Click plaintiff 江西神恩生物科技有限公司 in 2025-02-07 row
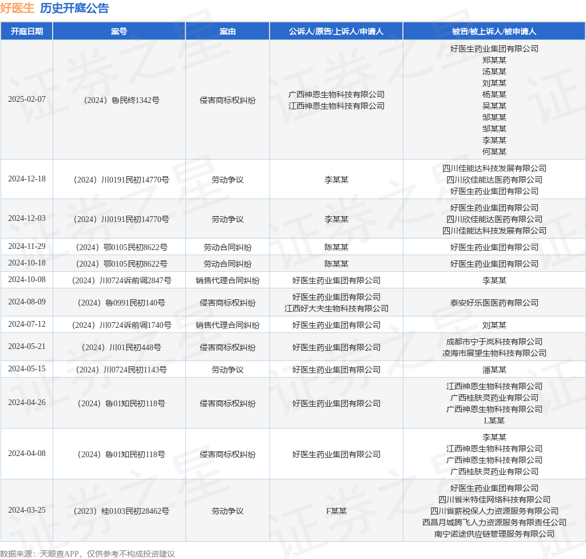Image resolution: width=586 pixels, height=559 pixels. tap(336, 106)
